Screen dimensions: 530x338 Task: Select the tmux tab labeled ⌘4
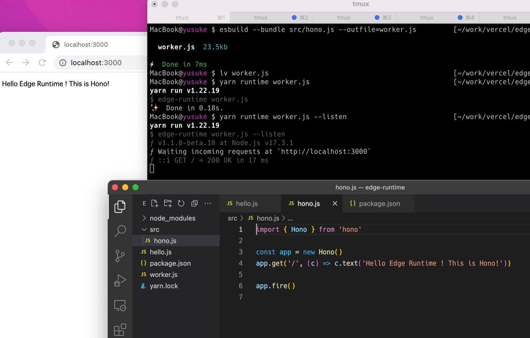438,17
